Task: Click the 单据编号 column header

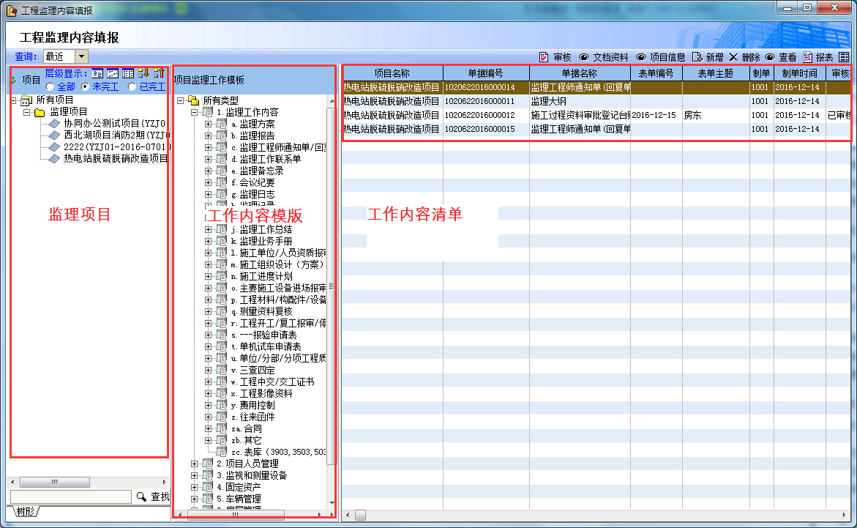Action: pyautogui.click(x=486, y=73)
